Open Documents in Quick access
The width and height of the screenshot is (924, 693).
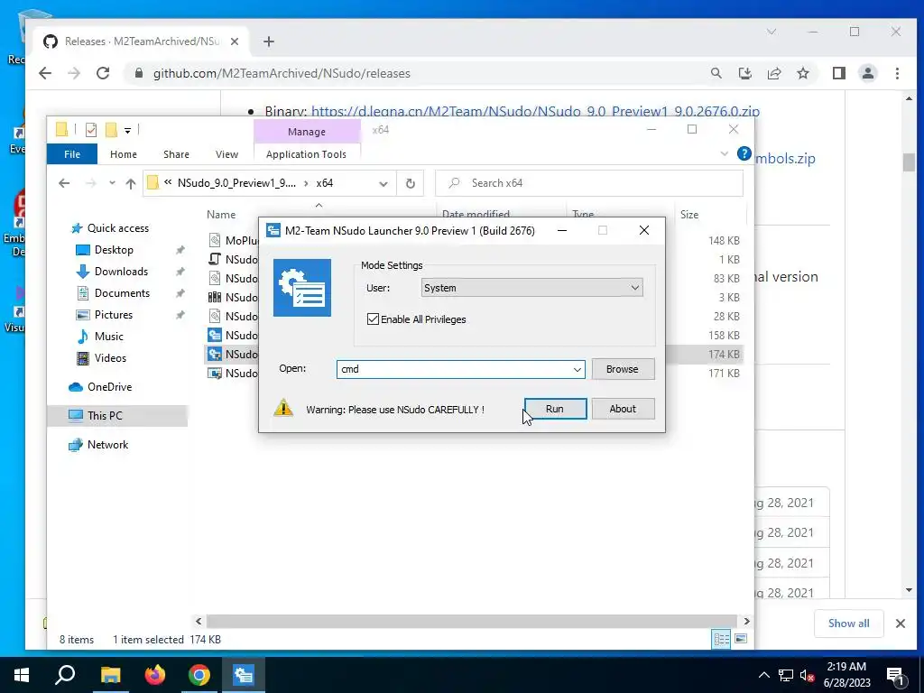122,293
